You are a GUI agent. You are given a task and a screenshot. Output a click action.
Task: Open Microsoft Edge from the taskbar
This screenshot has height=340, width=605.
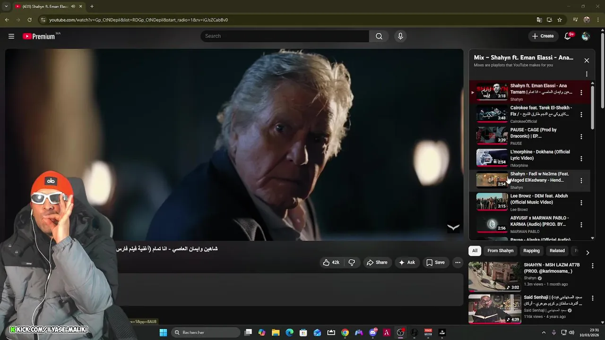289,332
